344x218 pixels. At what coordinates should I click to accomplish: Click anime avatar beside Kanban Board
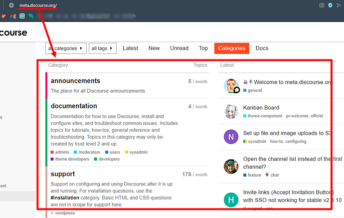tap(231, 112)
